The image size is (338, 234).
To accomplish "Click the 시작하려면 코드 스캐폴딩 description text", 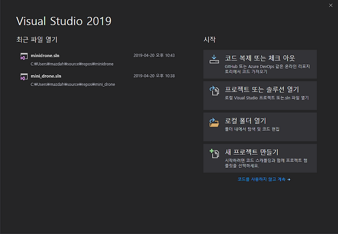I will click(266, 163).
